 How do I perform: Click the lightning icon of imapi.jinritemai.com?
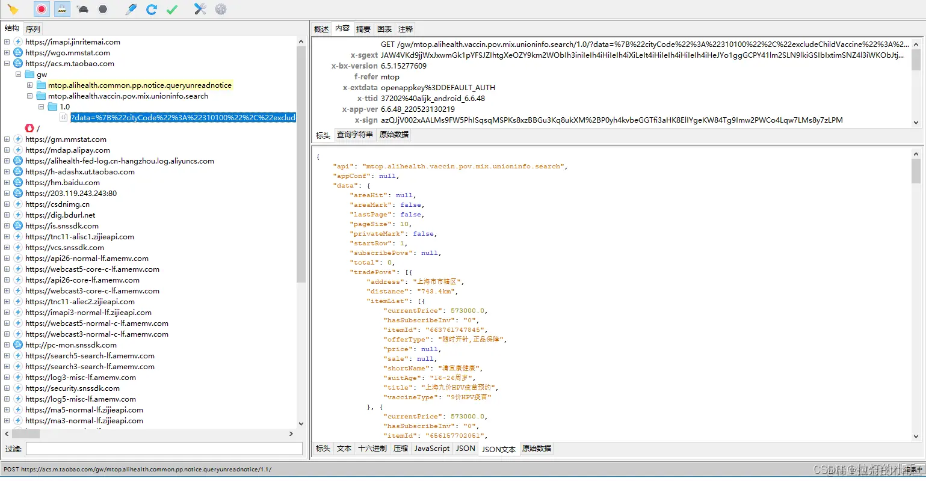click(x=18, y=42)
